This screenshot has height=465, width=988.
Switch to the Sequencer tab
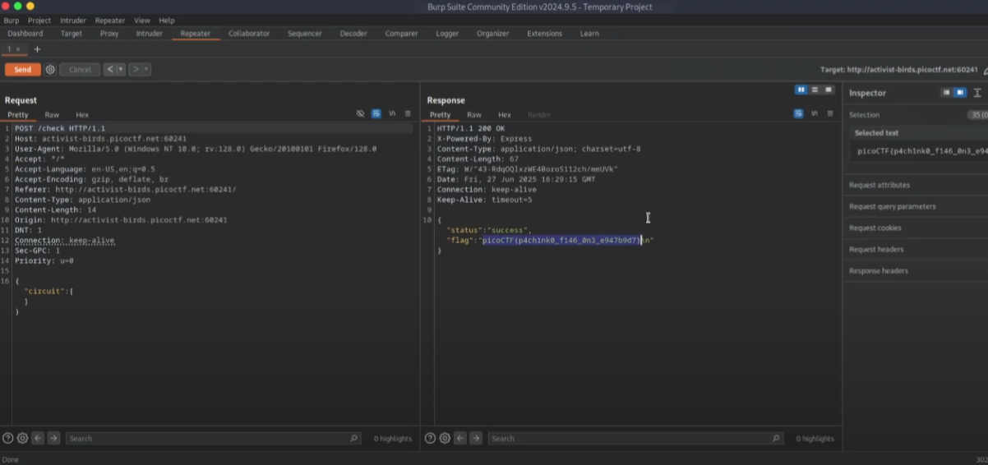click(x=304, y=34)
